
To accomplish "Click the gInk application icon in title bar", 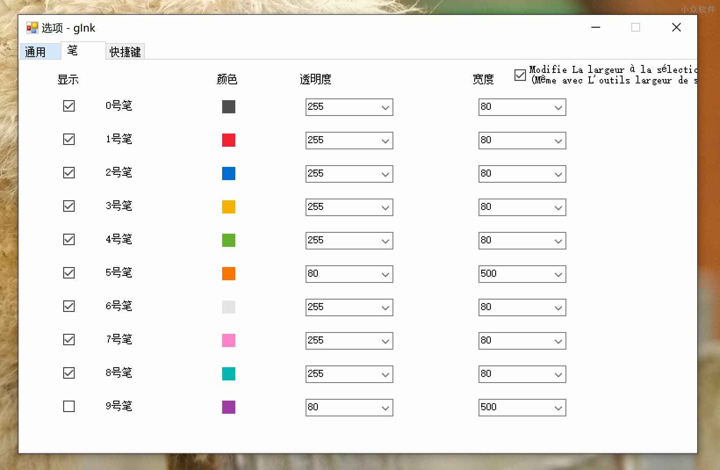I will tap(32, 27).
